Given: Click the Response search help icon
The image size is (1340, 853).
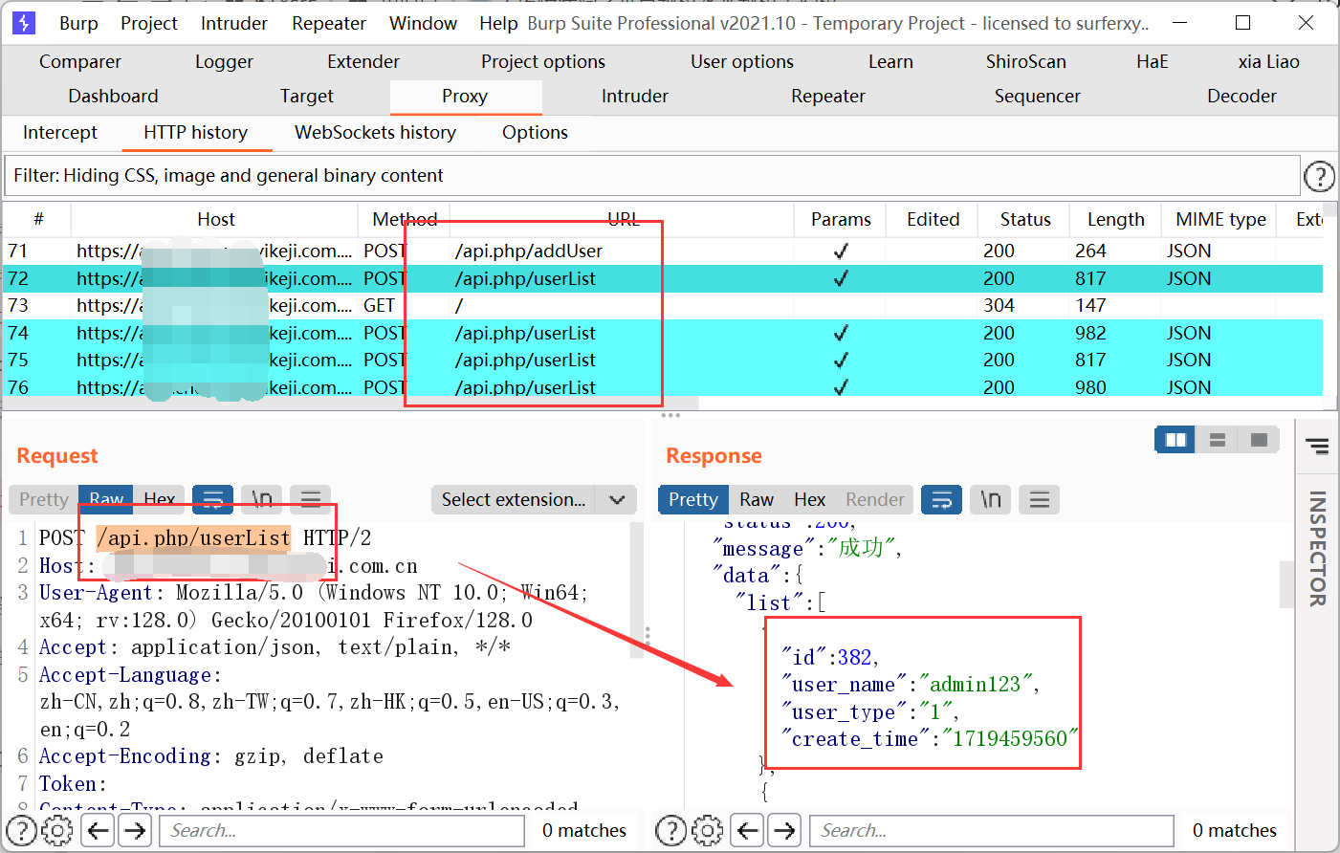Looking at the screenshot, I should [x=671, y=830].
